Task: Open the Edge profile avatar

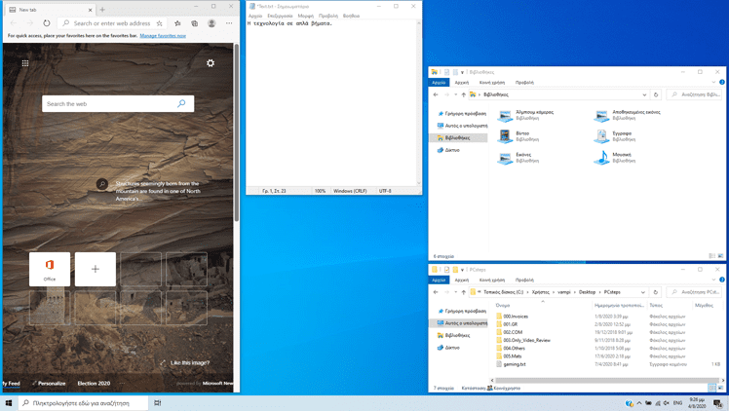Action: (211, 23)
